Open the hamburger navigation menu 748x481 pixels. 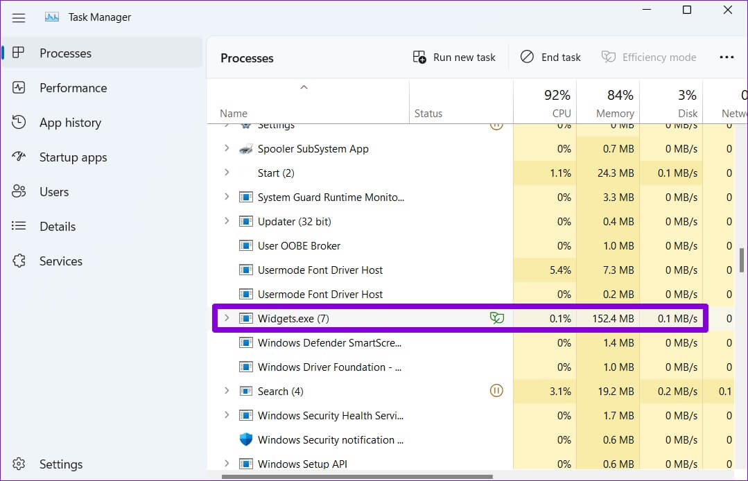coord(19,18)
